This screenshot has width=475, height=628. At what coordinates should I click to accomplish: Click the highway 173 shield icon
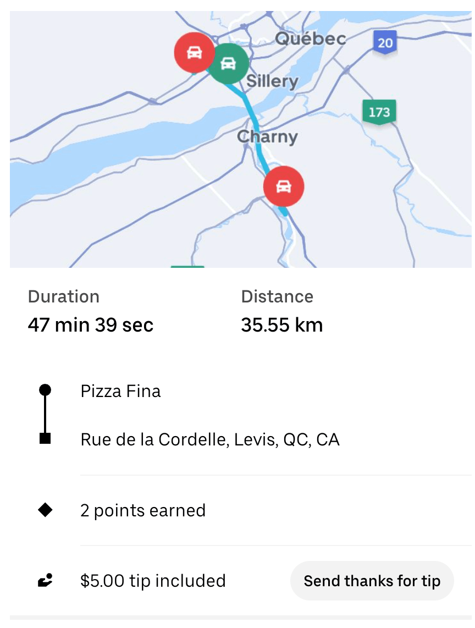point(379,112)
